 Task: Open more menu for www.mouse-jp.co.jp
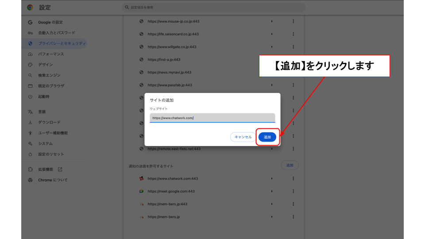pyautogui.click(x=293, y=21)
